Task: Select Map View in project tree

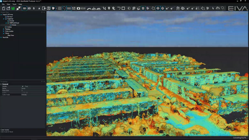Action: pyautogui.click(x=11, y=35)
